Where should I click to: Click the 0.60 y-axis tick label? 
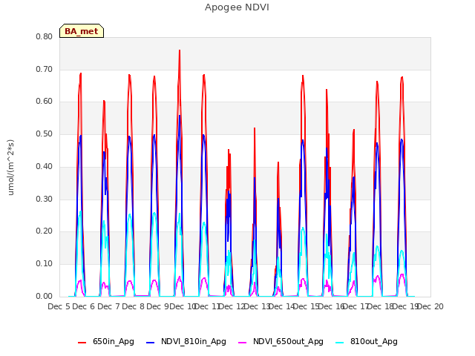point(45,101)
